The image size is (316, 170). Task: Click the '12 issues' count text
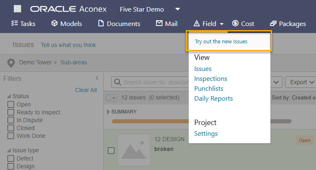pos(133,98)
